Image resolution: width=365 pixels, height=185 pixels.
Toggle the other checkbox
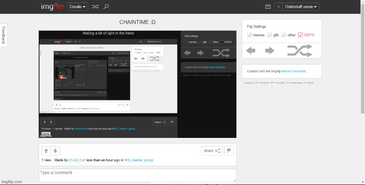pos(284,35)
